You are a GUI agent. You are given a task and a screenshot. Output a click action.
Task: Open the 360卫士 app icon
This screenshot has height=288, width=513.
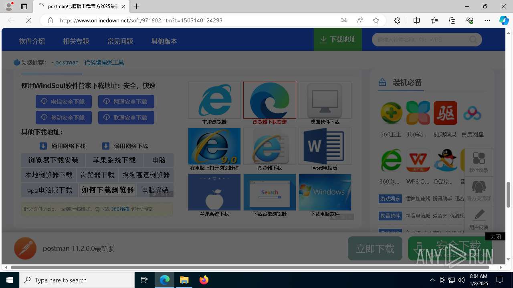[391, 113]
